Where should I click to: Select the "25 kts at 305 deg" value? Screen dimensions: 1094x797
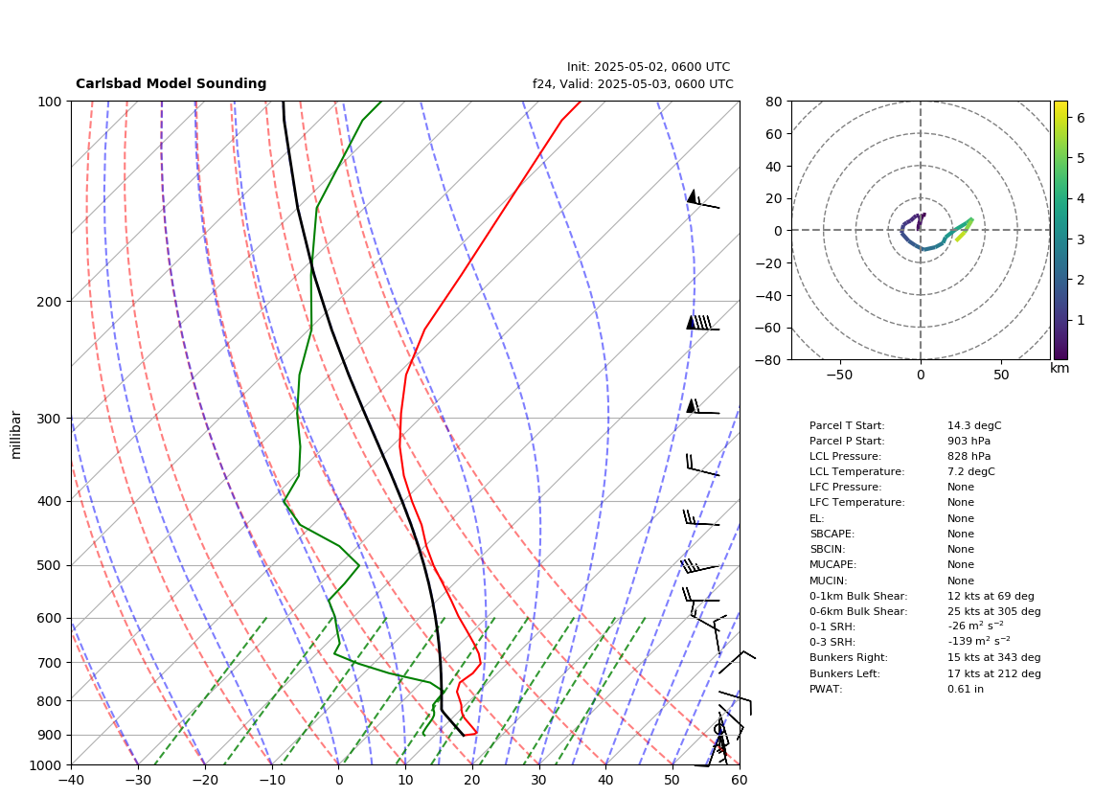coord(994,612)
